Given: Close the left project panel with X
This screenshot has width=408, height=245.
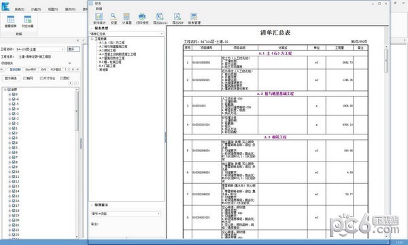Looking at the screenshot, I should (78, 41).
